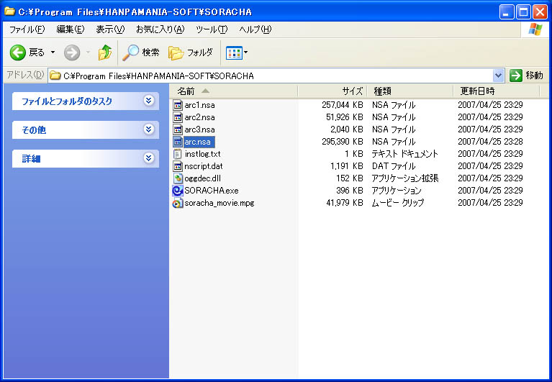Click the DAT ファイル type cell
Image resolution: width=552 pixels, height=382 pixels.
click(394, 166)
